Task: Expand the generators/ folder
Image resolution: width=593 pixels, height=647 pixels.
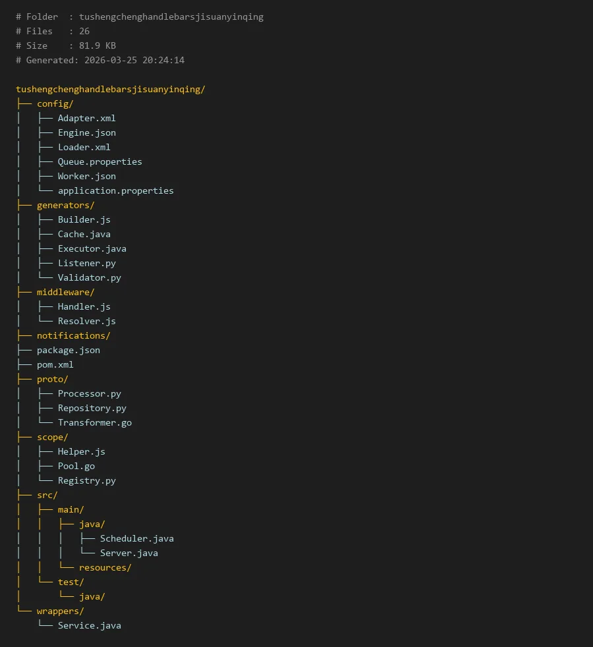Action: coord(65,205)
